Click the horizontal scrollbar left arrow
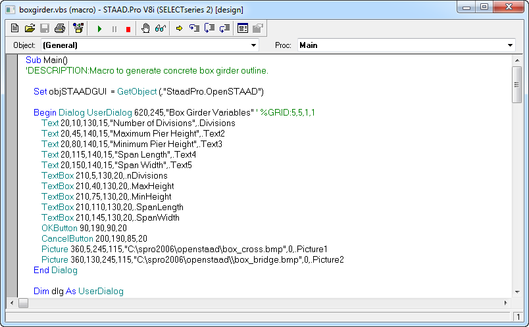The width and height of the screenshot is (529, 327). pyautogui.click(x=12, y=303)
